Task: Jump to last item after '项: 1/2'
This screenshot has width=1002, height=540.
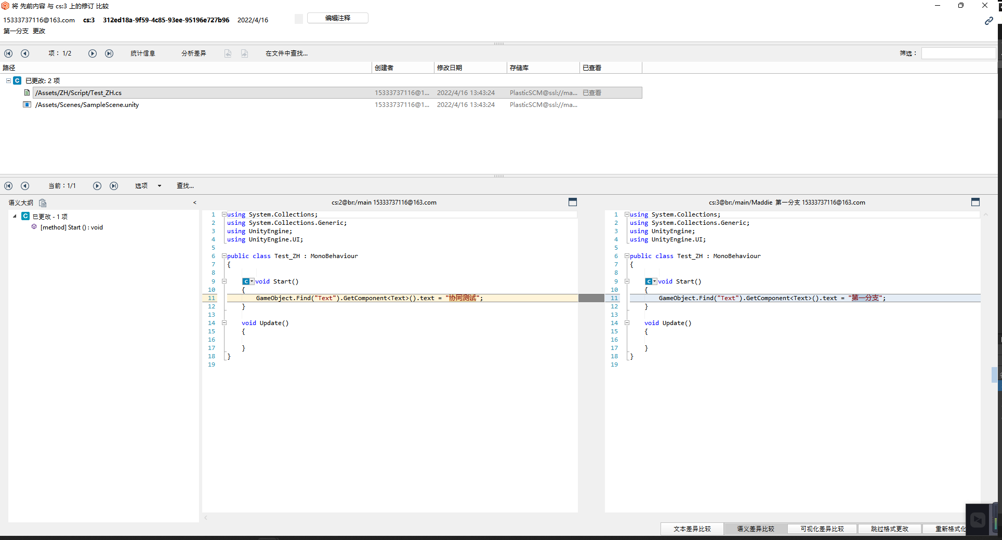Action: click(x=109, y=53)
